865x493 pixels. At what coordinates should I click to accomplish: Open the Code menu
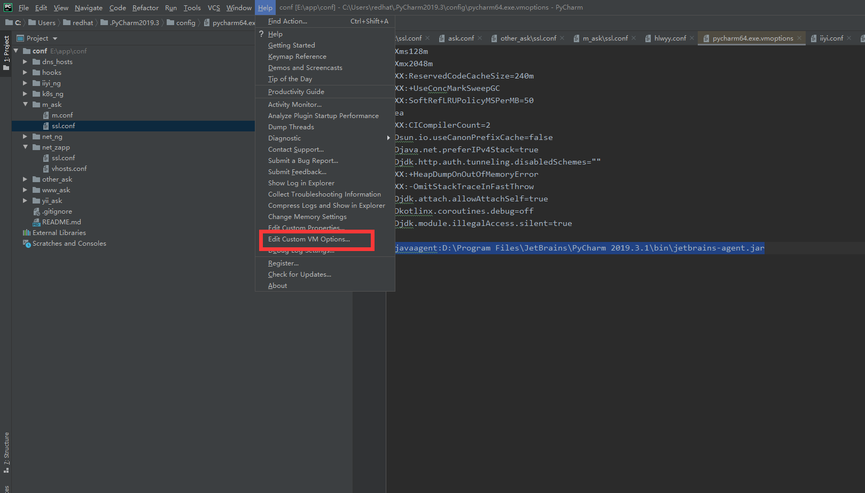click(118, 7)
